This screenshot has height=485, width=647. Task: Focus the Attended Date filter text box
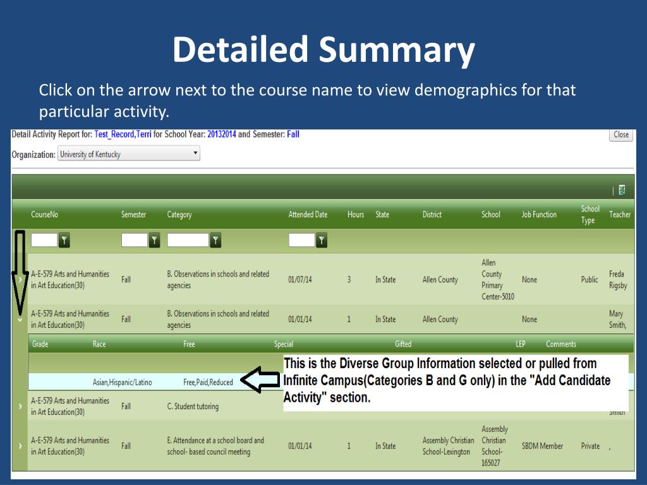click(302, 240)
